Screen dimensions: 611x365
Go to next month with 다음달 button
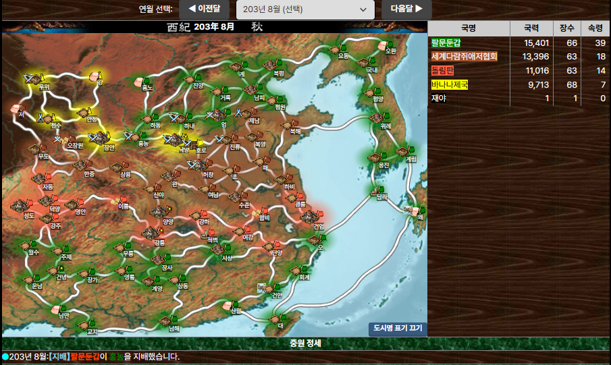[x=406, y=9]
